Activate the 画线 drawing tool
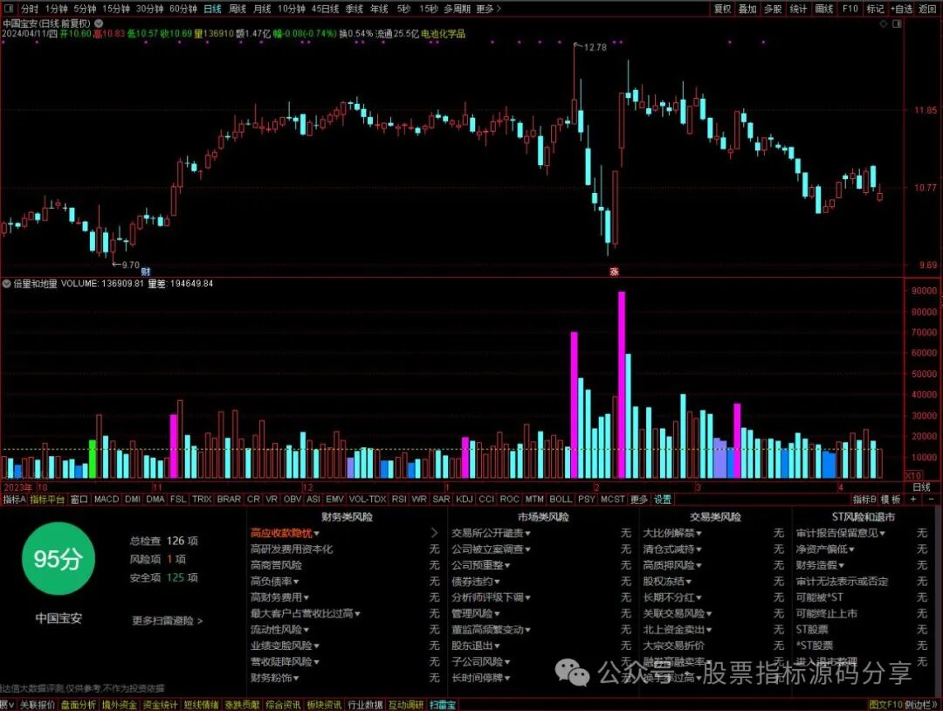Image resolution: width=943 pixels, height=711 pixels. (824, 9)
